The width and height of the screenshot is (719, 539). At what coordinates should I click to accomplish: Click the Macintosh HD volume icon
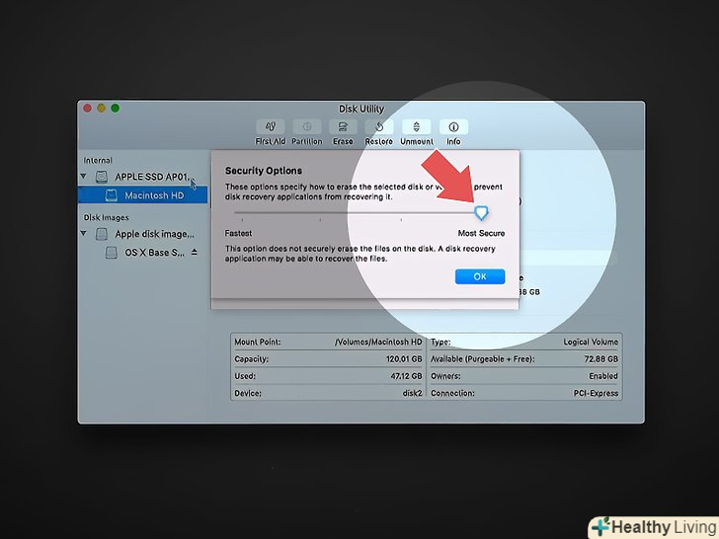[111, 195]
